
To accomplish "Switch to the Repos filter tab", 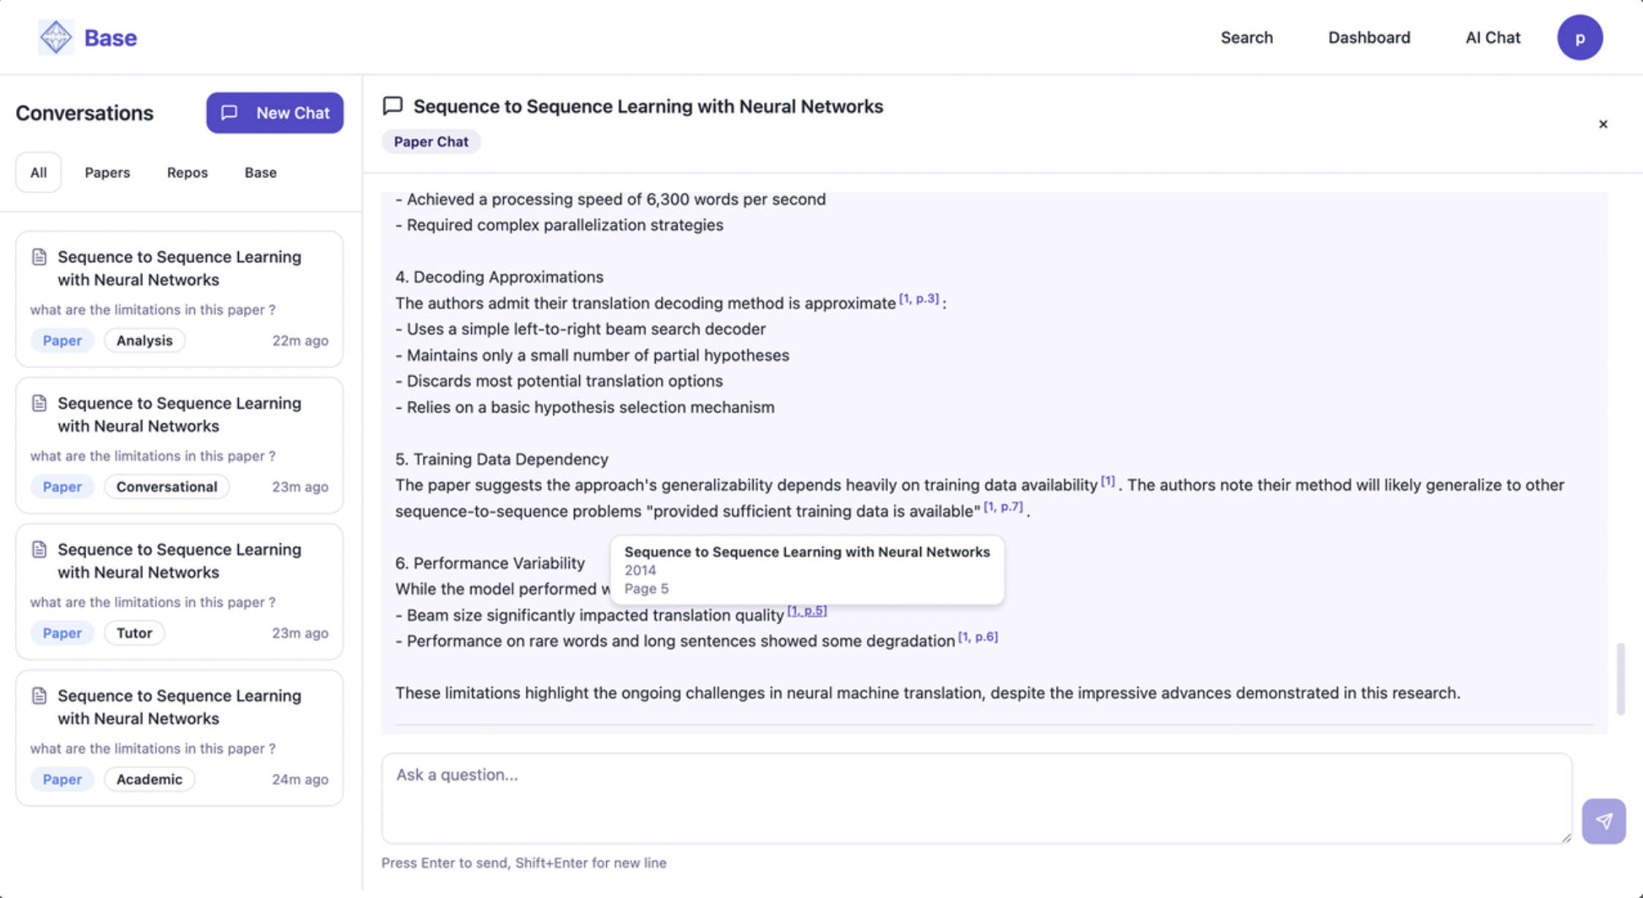I will (x=188, y=172).
